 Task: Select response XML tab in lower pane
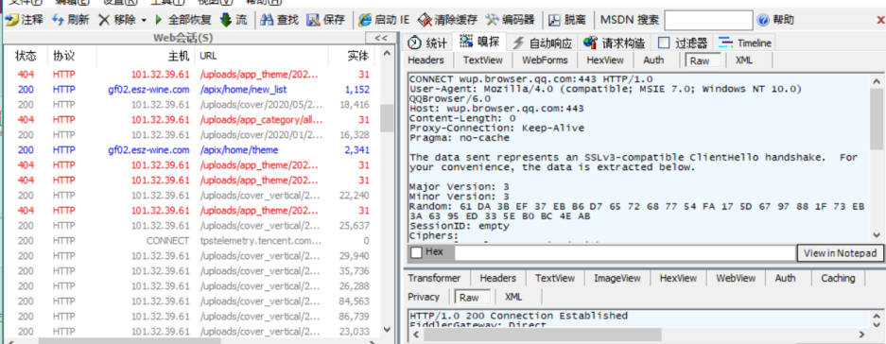(x=513, y=297)
